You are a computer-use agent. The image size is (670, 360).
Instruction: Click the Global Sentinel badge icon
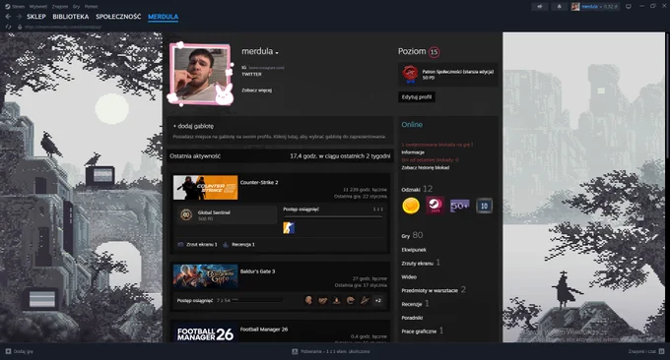(186, 215)
